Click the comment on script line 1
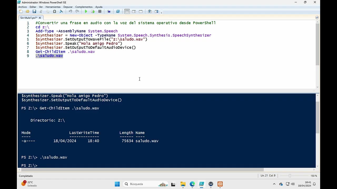Image resolution: width=337 pixels, height=189 pixels. pos(126,23)
